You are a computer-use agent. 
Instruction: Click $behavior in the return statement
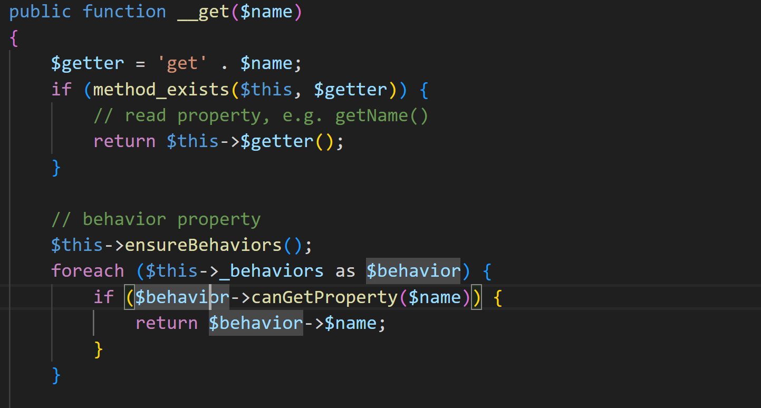(x=256, y=323)
